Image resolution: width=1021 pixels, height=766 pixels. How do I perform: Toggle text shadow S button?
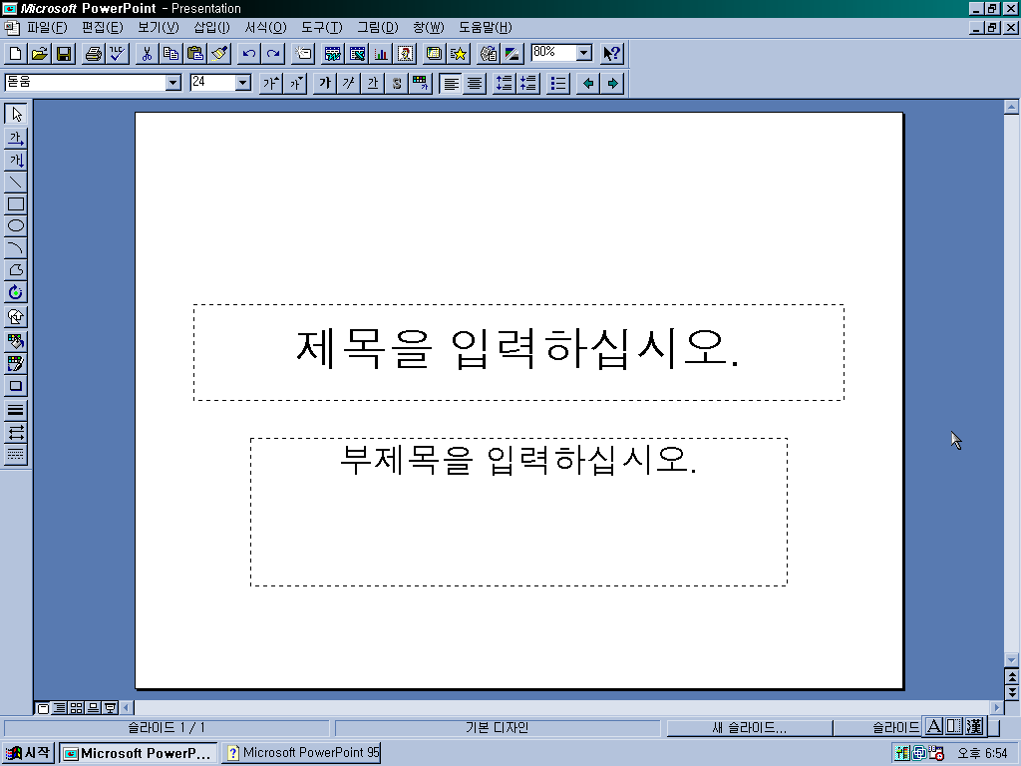coord(397,83)
